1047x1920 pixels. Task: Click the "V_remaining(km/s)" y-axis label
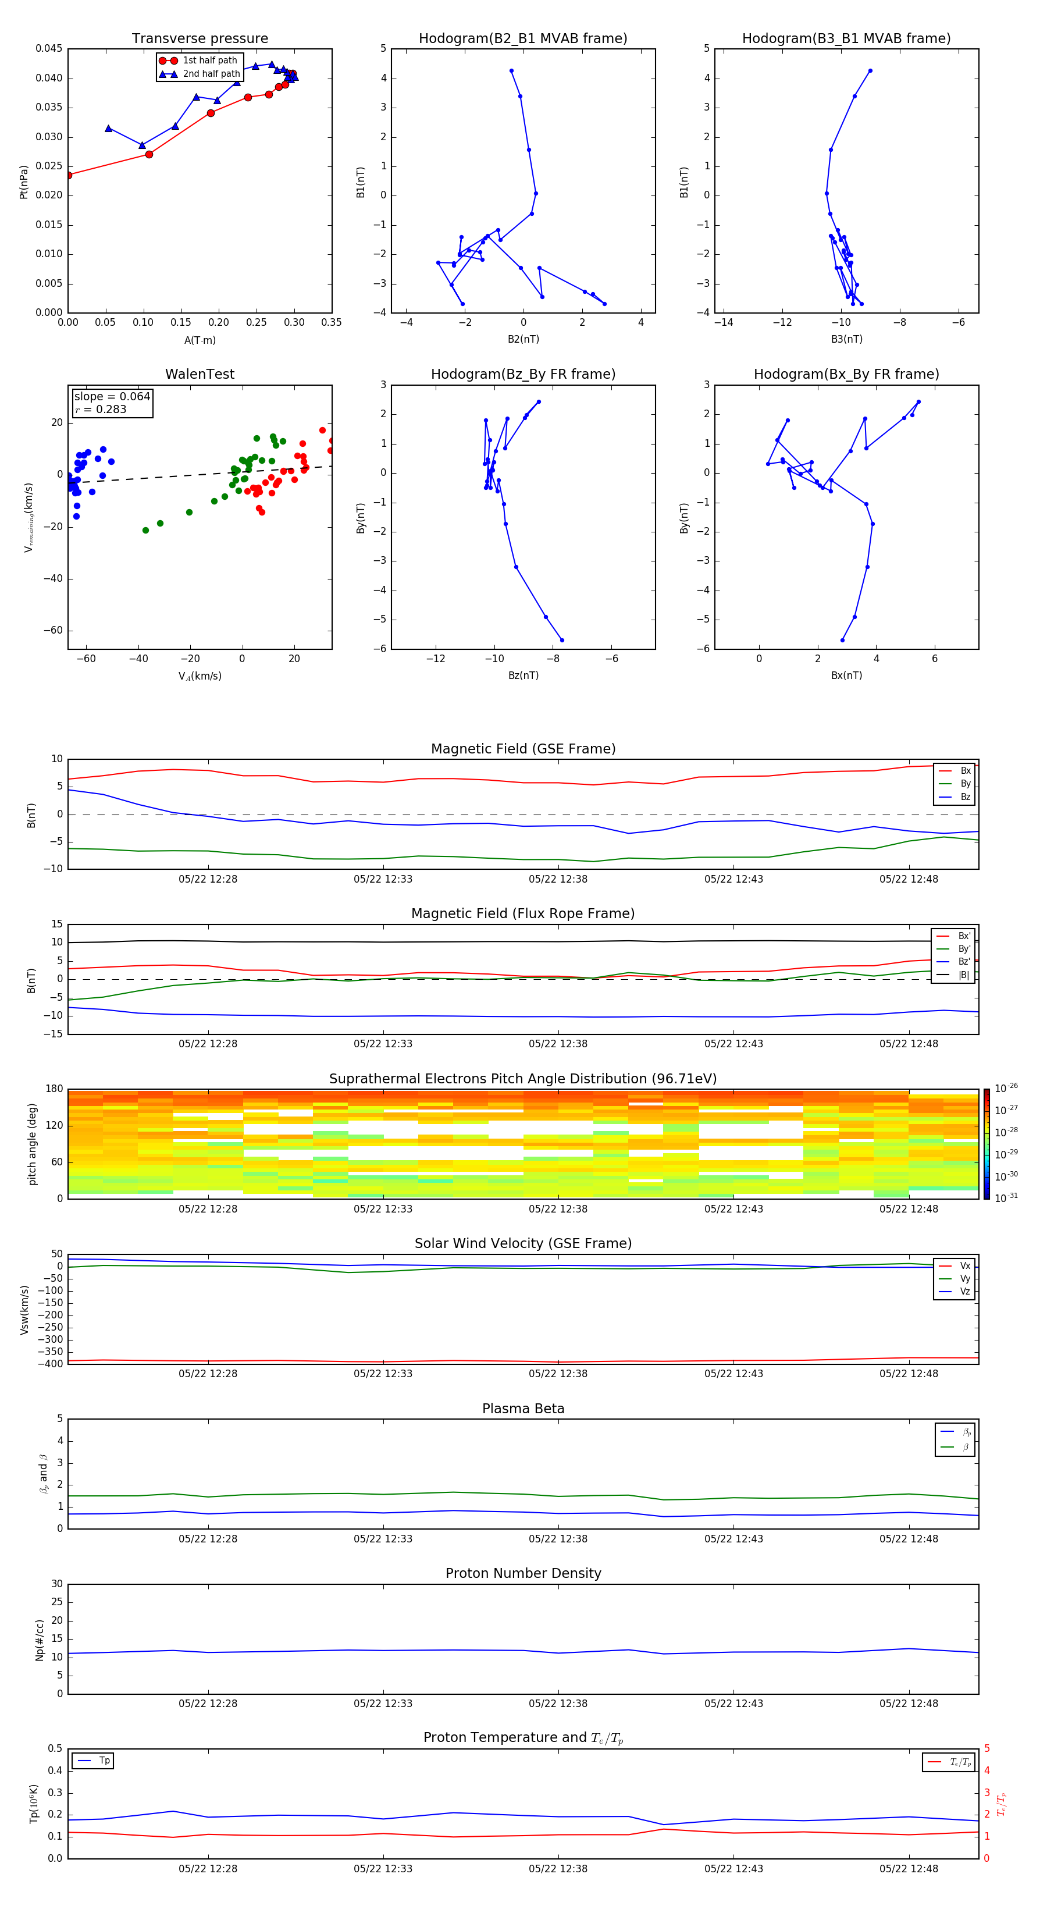[x=29, y=517]
